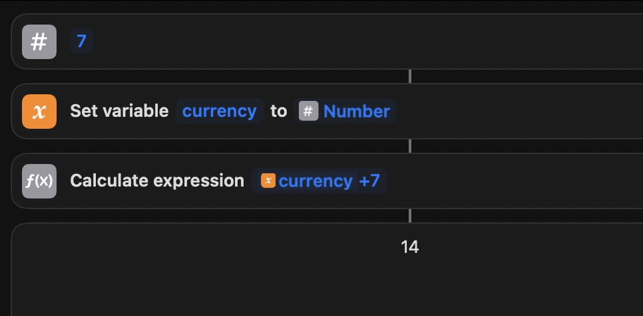The image size is (643, 316).
Task: Edit the currency variable name field
Action: 219,111
